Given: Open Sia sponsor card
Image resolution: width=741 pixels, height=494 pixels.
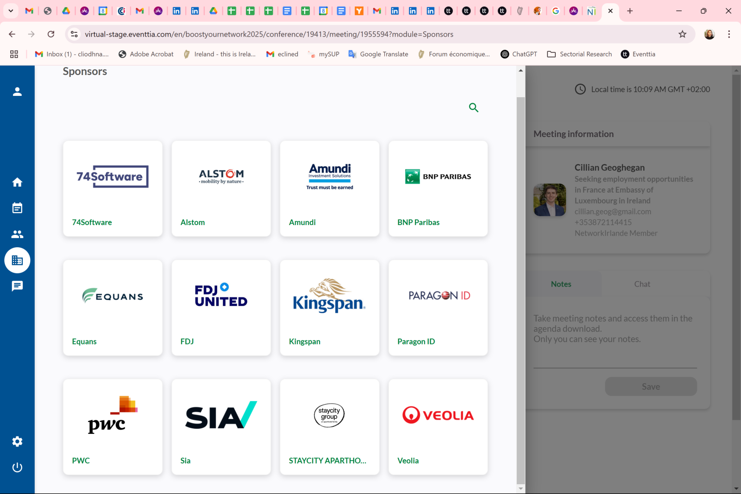Looking at the screenshot, I should pos(221,427).
